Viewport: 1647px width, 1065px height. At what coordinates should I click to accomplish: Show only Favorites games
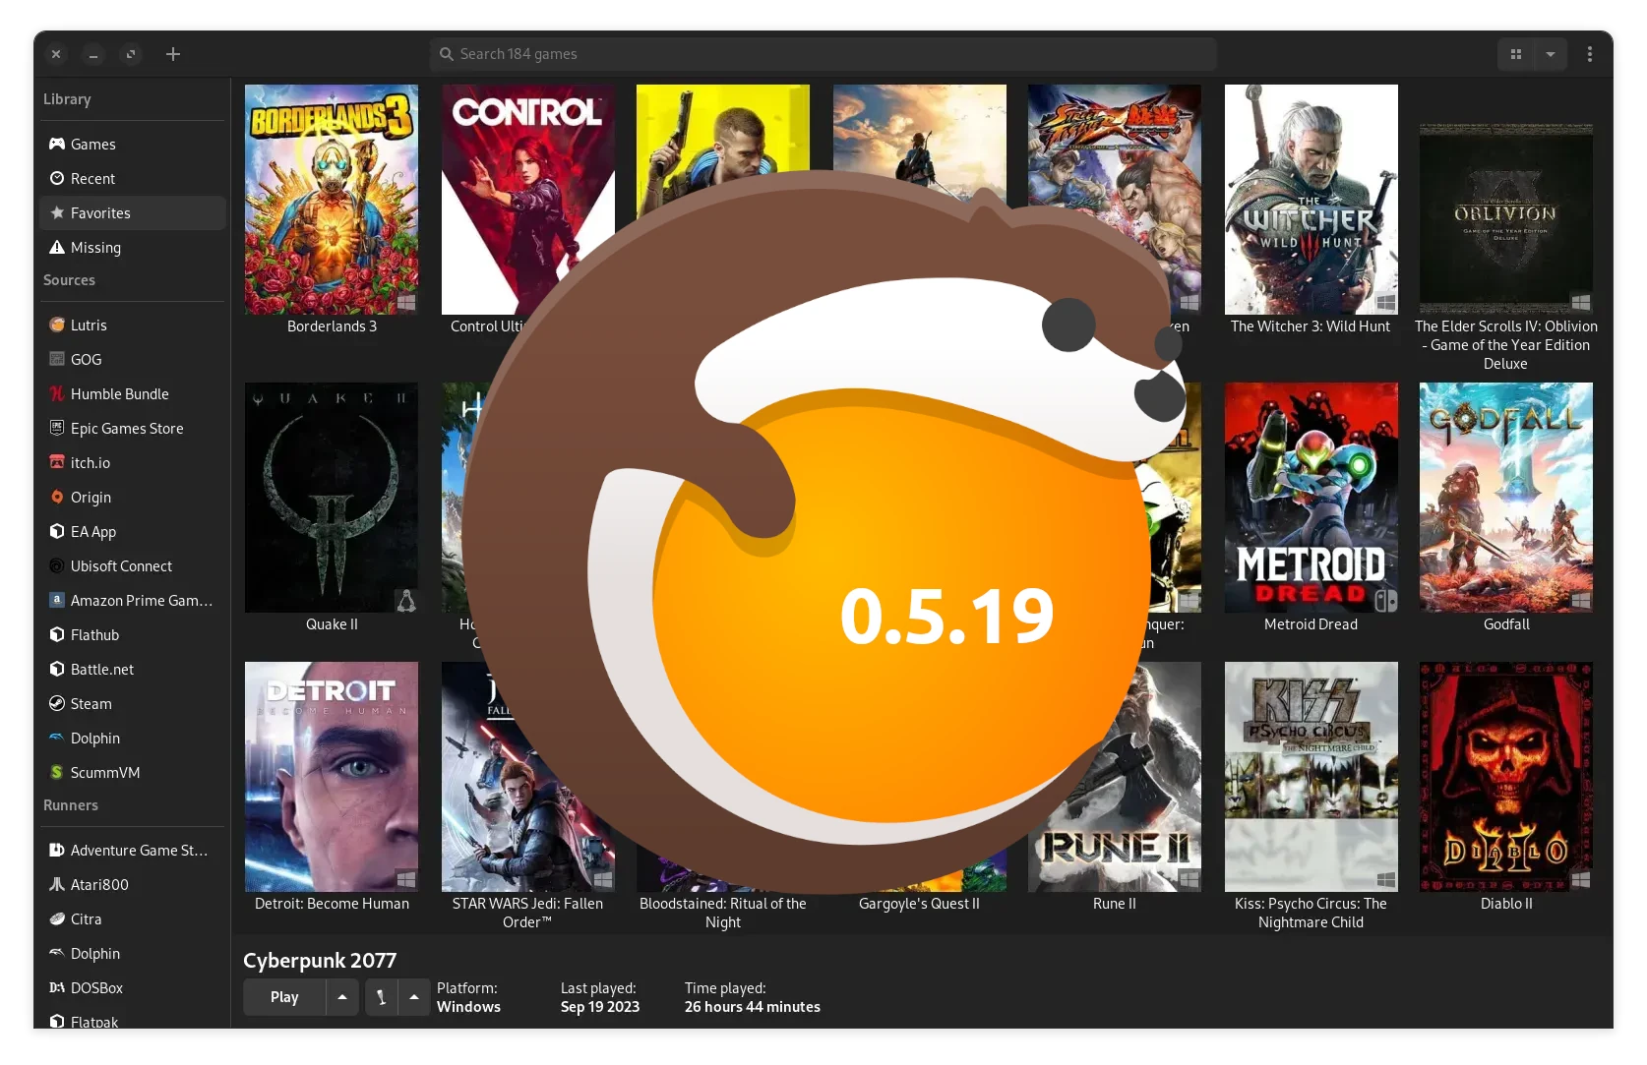click(x=99, y=212)
